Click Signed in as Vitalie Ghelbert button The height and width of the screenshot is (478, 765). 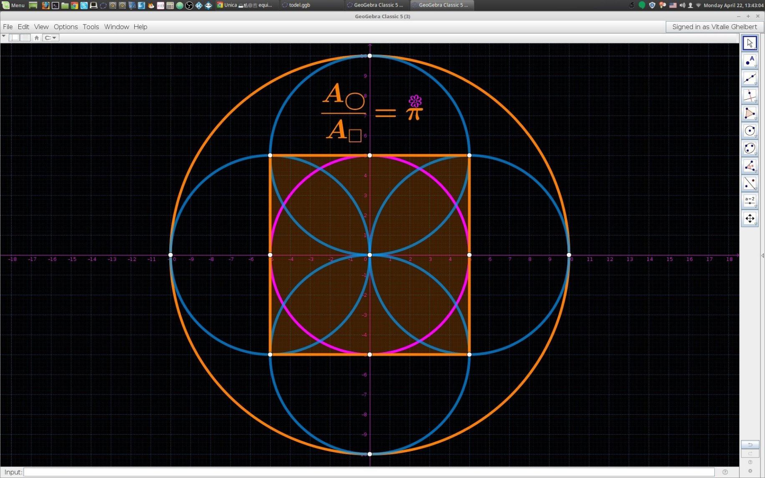715,27
